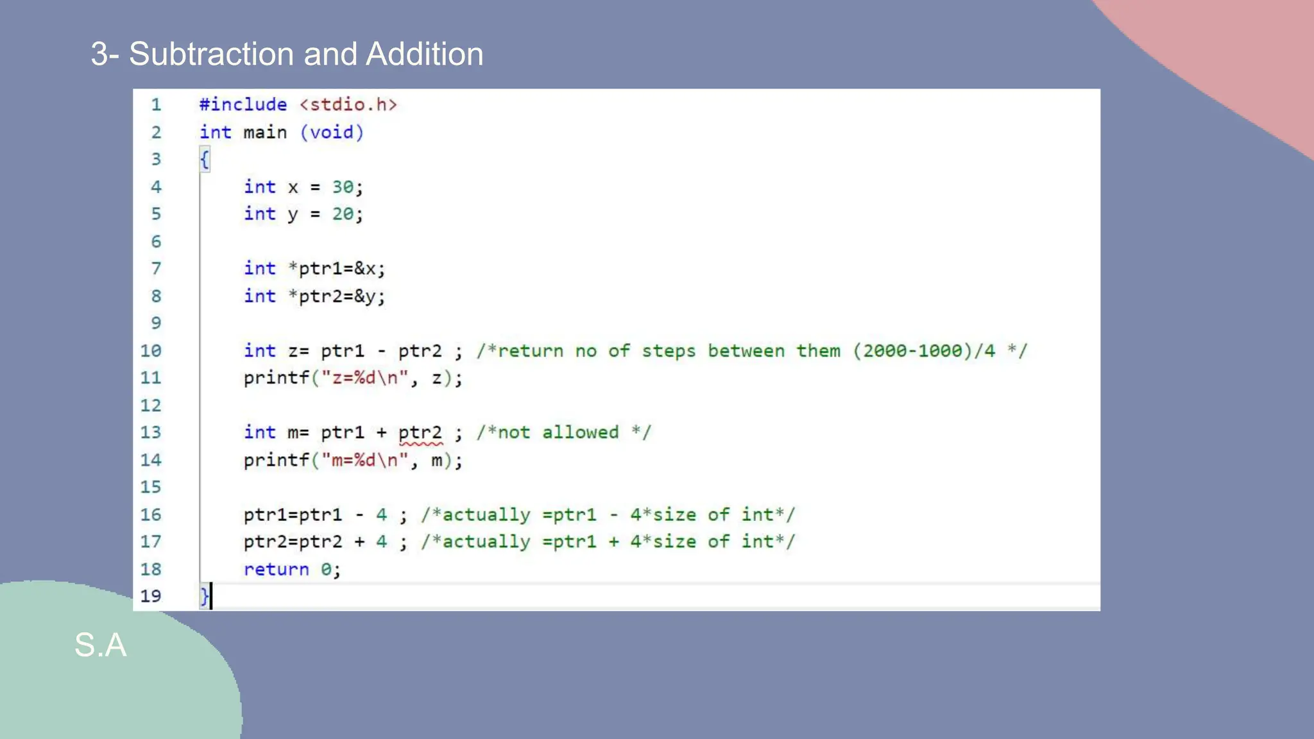Click line number 10 in the gutter
The height and width of the screenshot is (739, 1314).
(151, 351)
